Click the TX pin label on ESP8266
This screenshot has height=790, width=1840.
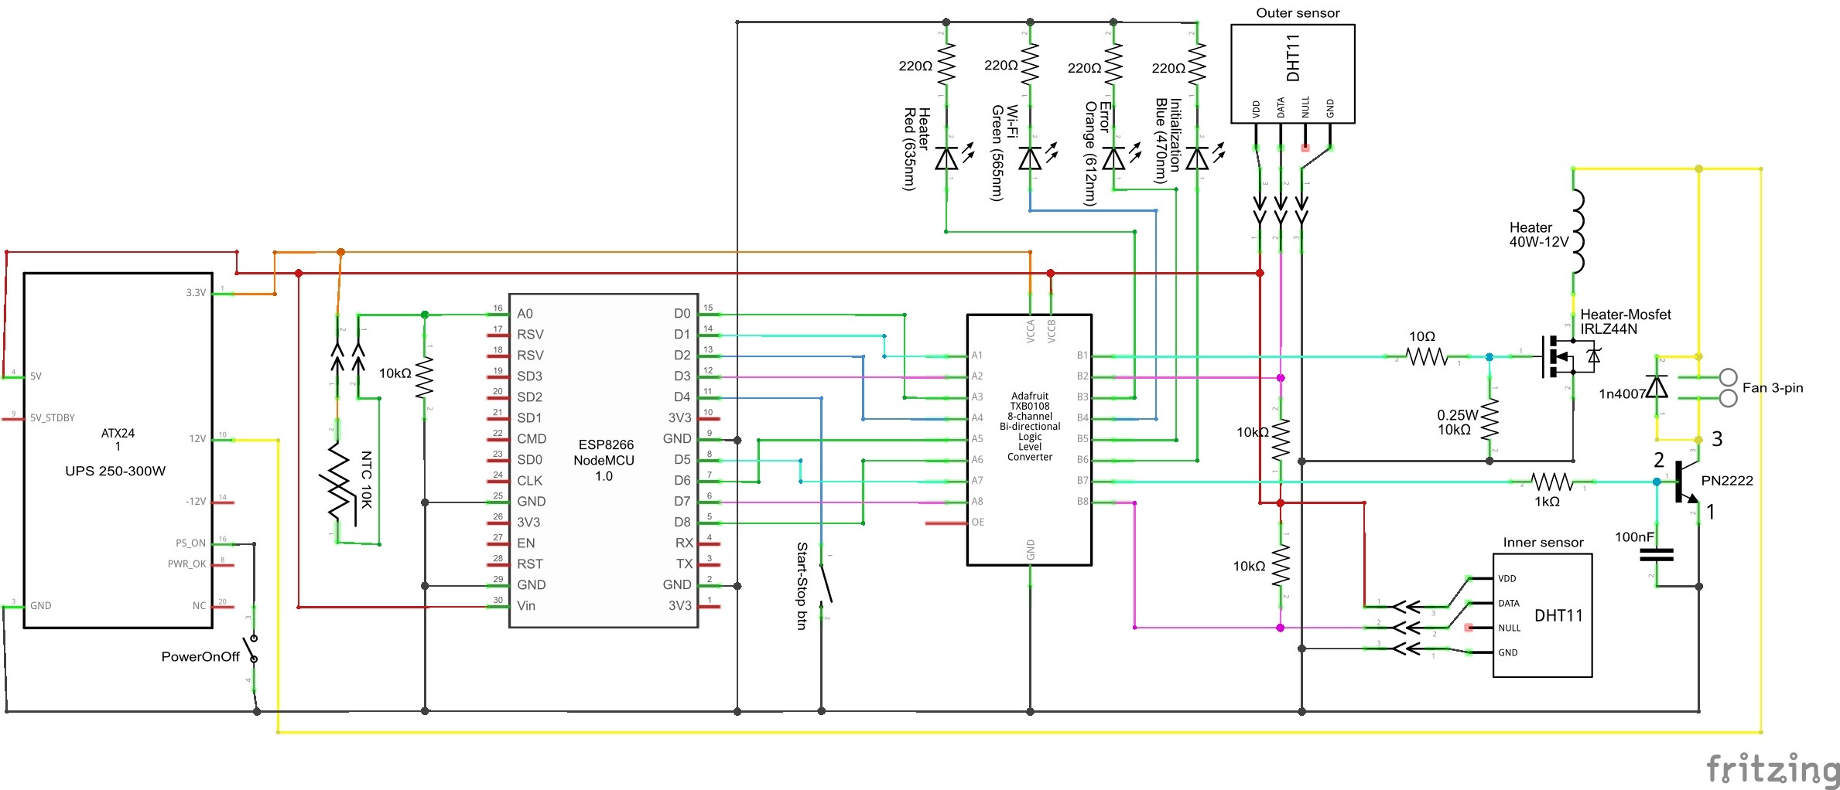click(684, 564)
